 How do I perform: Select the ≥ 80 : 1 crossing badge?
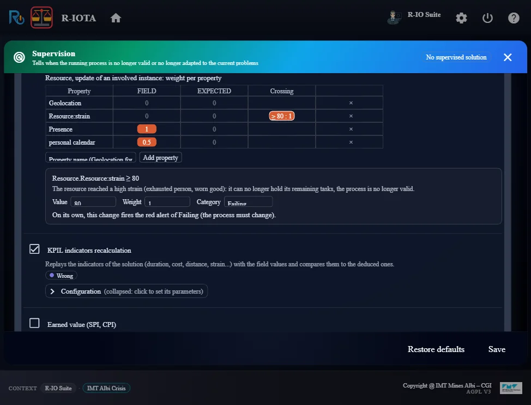pyautogui.click(x=282, y=116)
